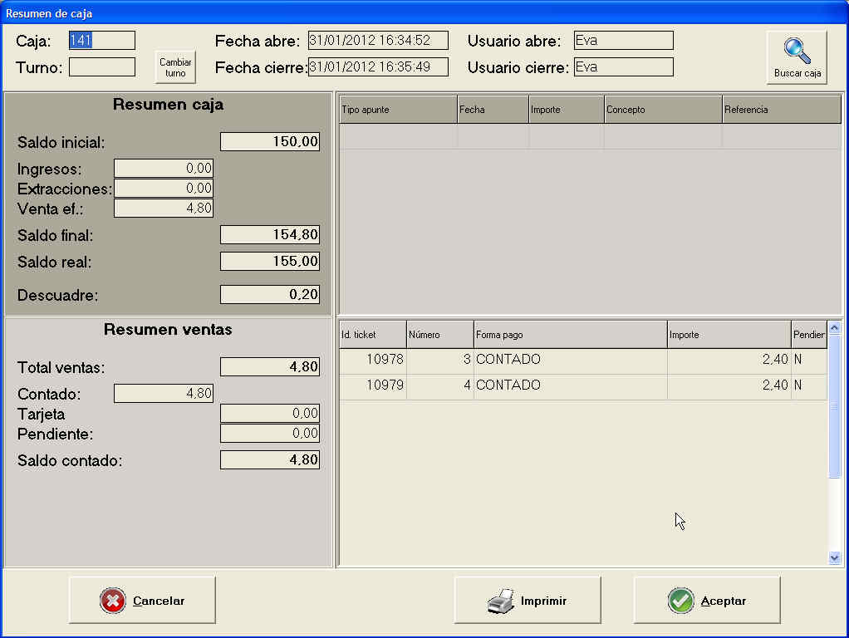Screen dimensions: 849x638
Task: Click the red X Cancelar icon
Action: pos(113,601)
